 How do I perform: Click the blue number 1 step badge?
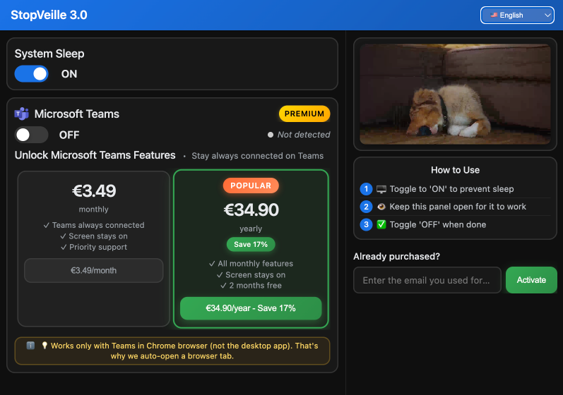tap(366, 189)
